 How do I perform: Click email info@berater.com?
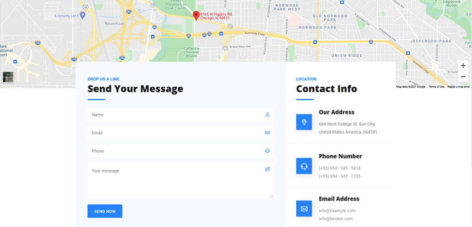(336, 219)
